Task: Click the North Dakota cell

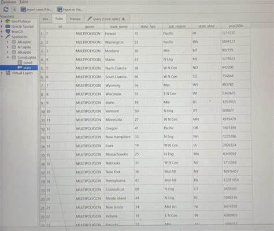Action: pyautogui.click(x=119, y=68)
